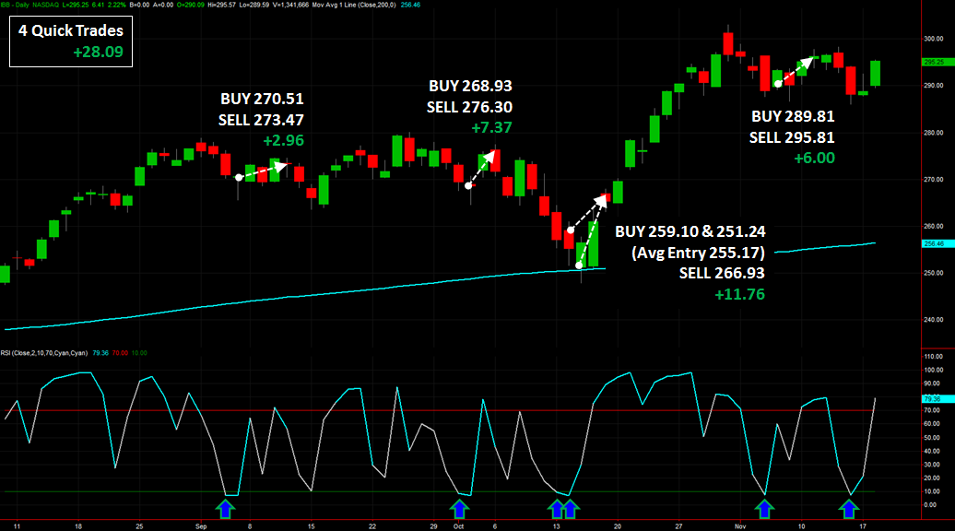Click the '300.00' price axis label

pos(934,39)
